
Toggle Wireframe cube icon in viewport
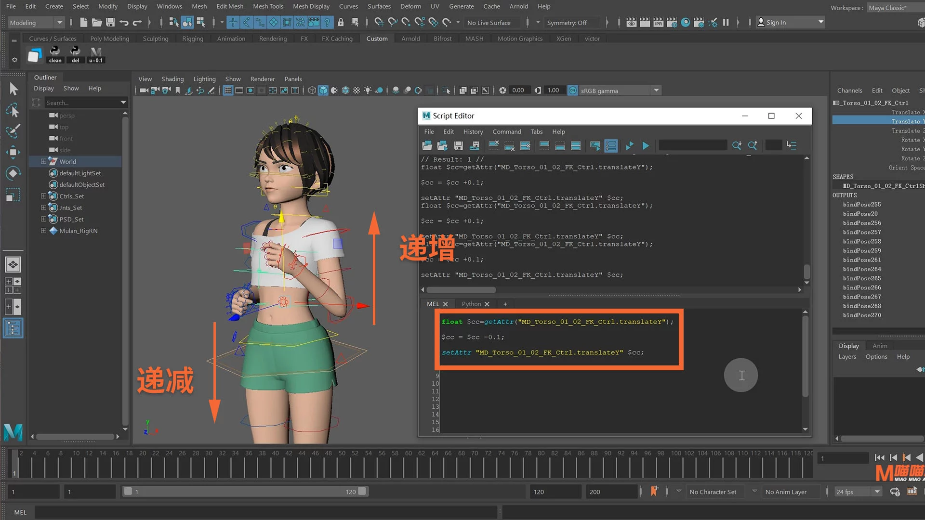(312, 91)
